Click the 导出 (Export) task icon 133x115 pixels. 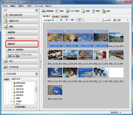point(6,61)
